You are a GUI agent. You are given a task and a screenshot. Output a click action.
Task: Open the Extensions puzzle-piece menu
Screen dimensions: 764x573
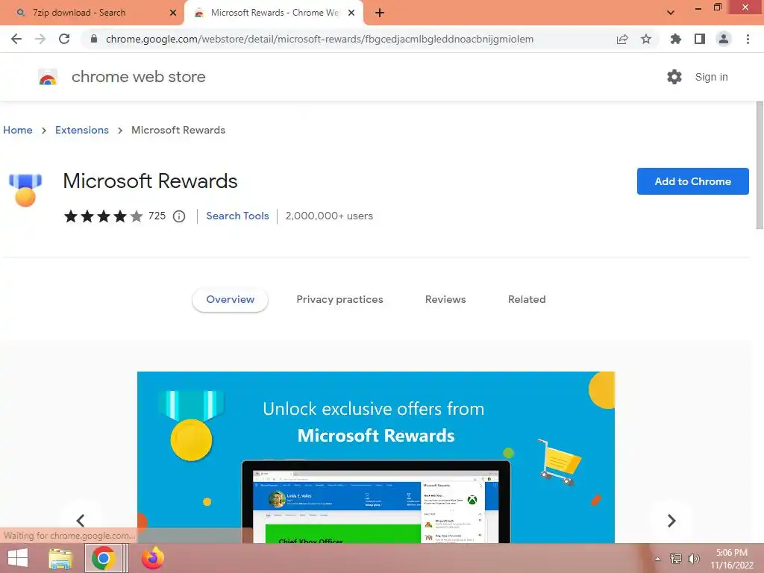click(x=675, y=39)
